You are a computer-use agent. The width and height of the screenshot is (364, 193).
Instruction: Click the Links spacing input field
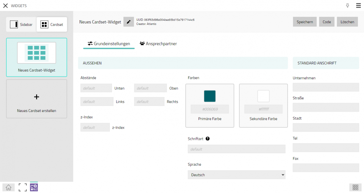pyautogui.click(x=97, y=101)
